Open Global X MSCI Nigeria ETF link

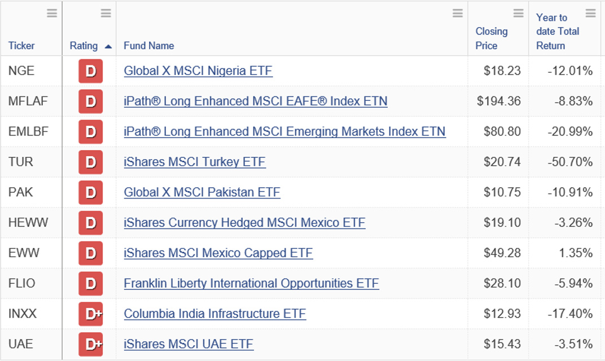198,71
